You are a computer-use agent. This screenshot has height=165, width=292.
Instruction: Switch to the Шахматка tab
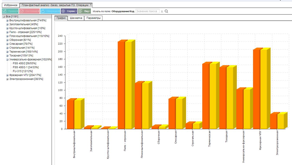76,18
